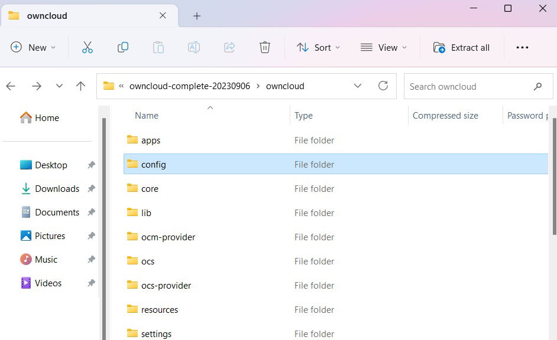Sort files by the Name column header

[146, 115]
